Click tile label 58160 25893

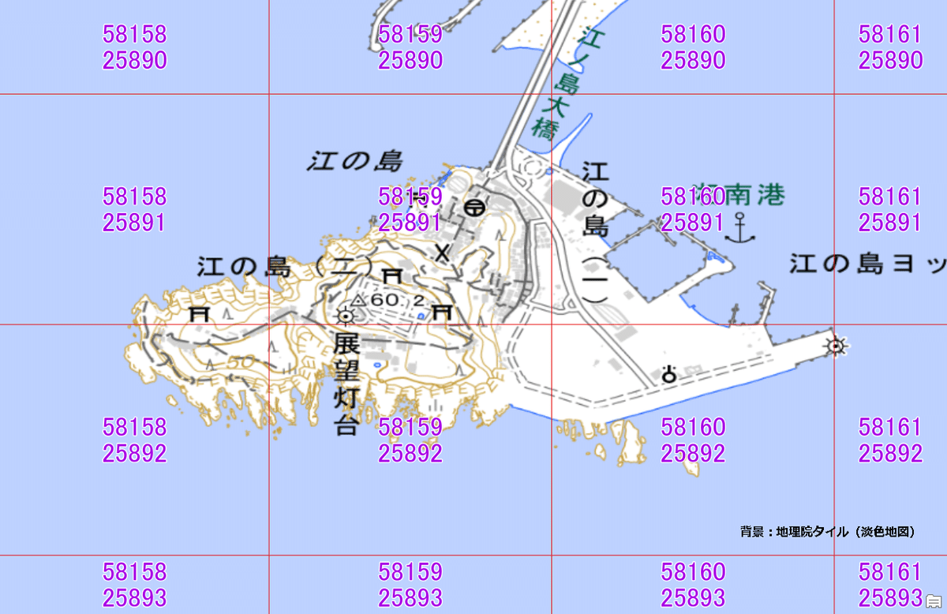click(x=693, y=584)
